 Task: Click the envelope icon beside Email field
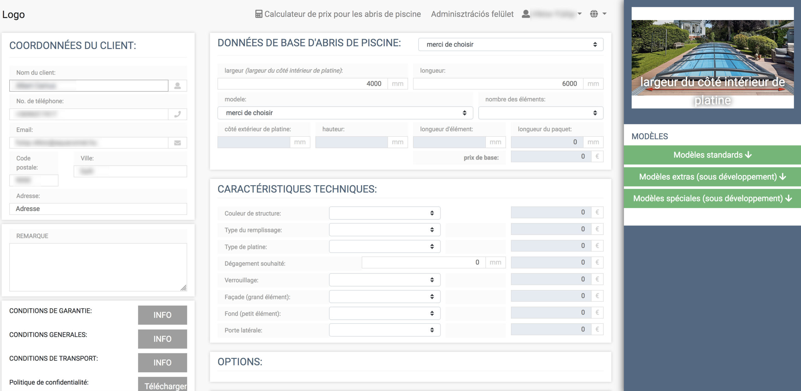pos(177,143)
